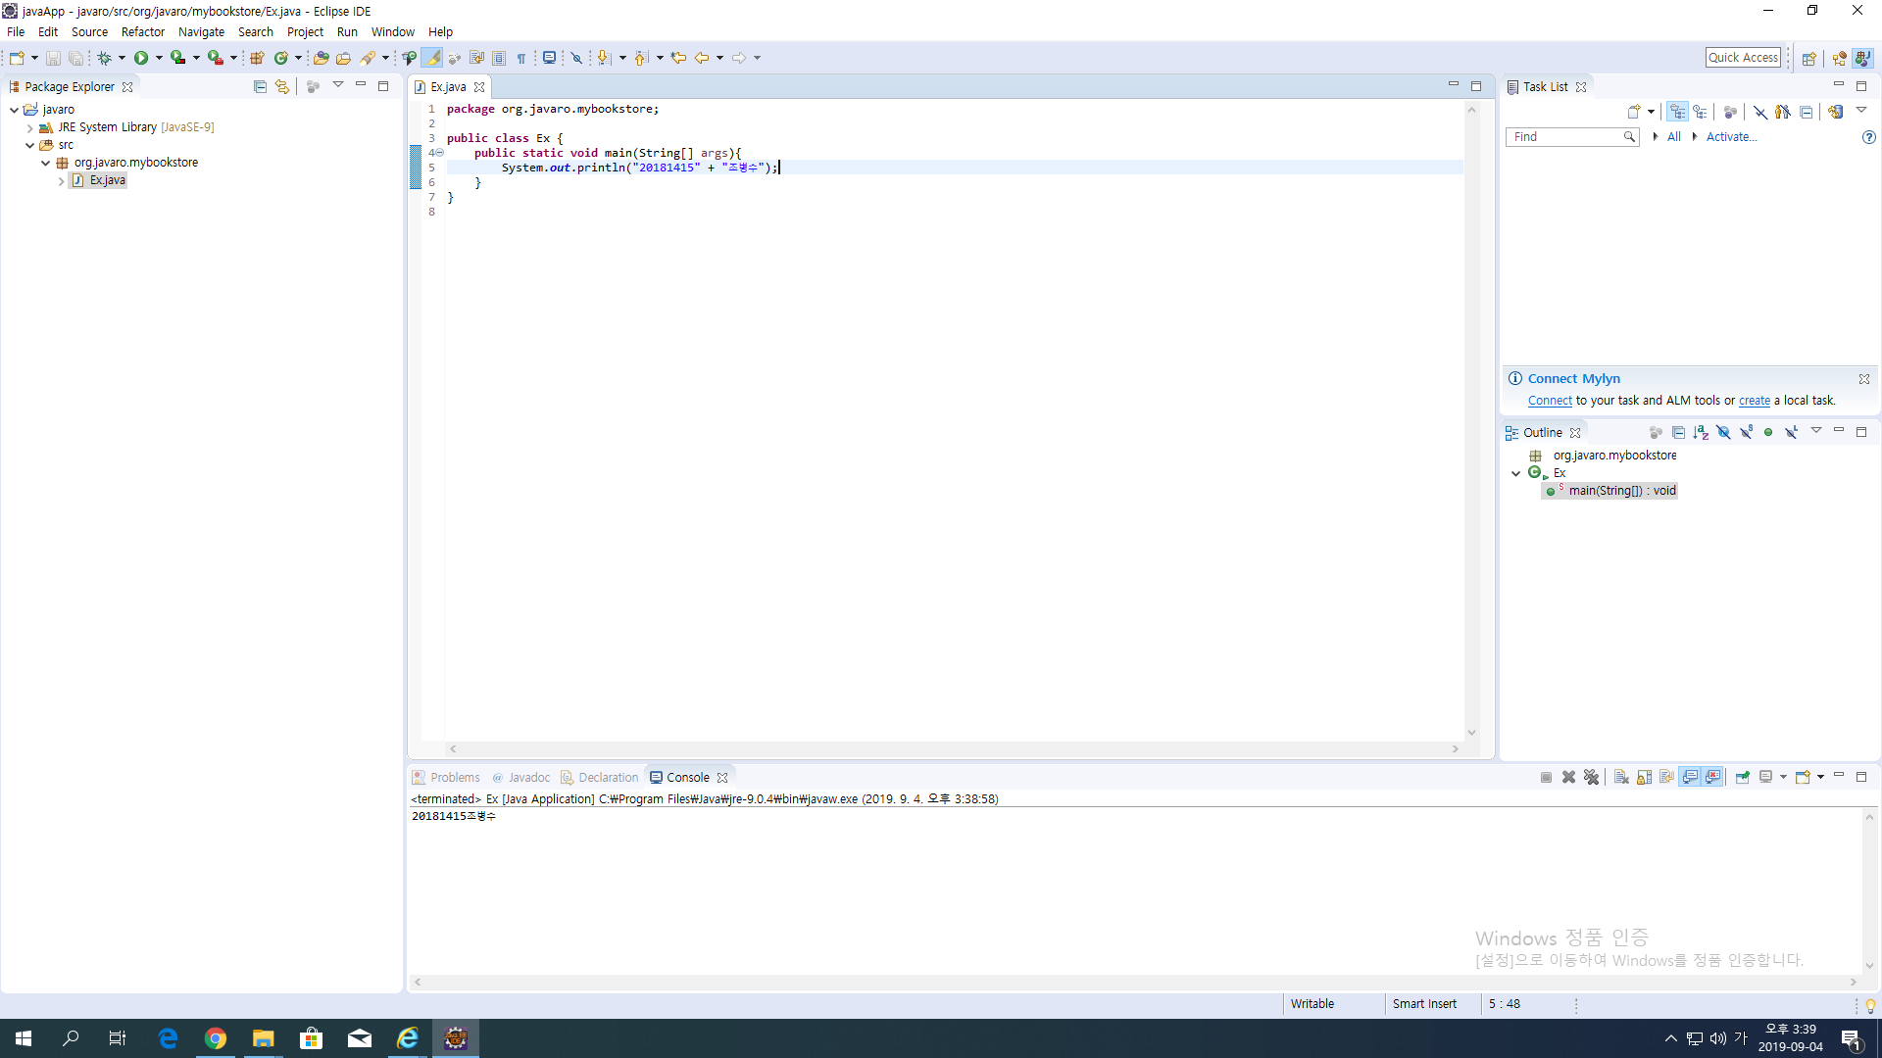Click the green Run button
The image size is (1882, 1058).
pyautogui.click(x=141, y=58)
